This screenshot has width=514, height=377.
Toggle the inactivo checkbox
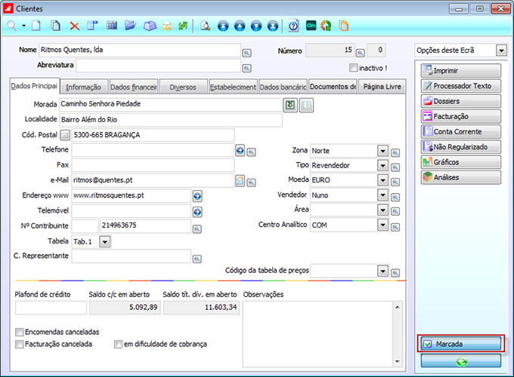pyautogui.click(x=353, y=68)
